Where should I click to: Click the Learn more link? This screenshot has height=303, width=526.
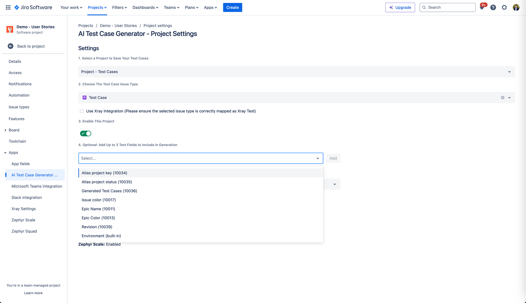click(33, 293)
